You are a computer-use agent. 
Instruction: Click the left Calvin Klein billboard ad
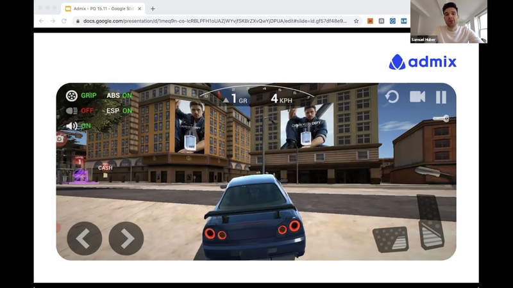(x=190, y=126)
